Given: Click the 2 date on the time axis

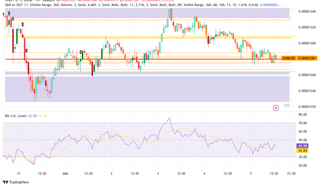Looking at the screenshot, I should [x=111, y=173].
